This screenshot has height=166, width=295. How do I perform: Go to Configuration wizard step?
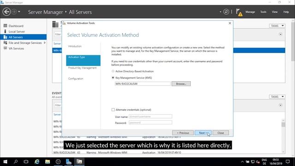point(76,79)
